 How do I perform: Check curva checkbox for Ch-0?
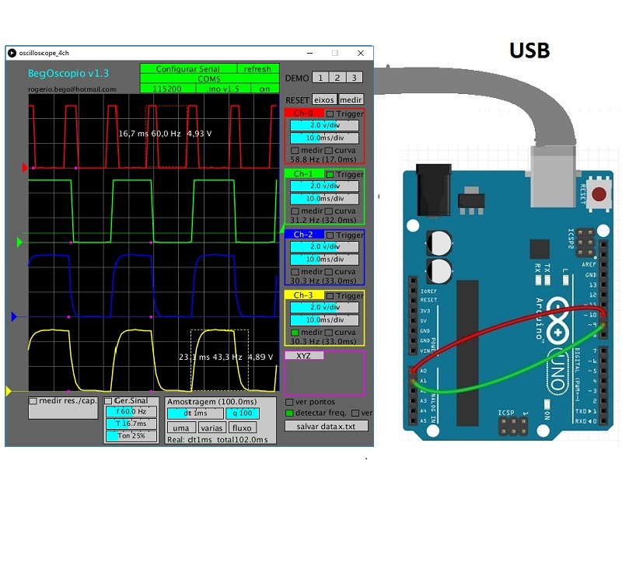329,151
